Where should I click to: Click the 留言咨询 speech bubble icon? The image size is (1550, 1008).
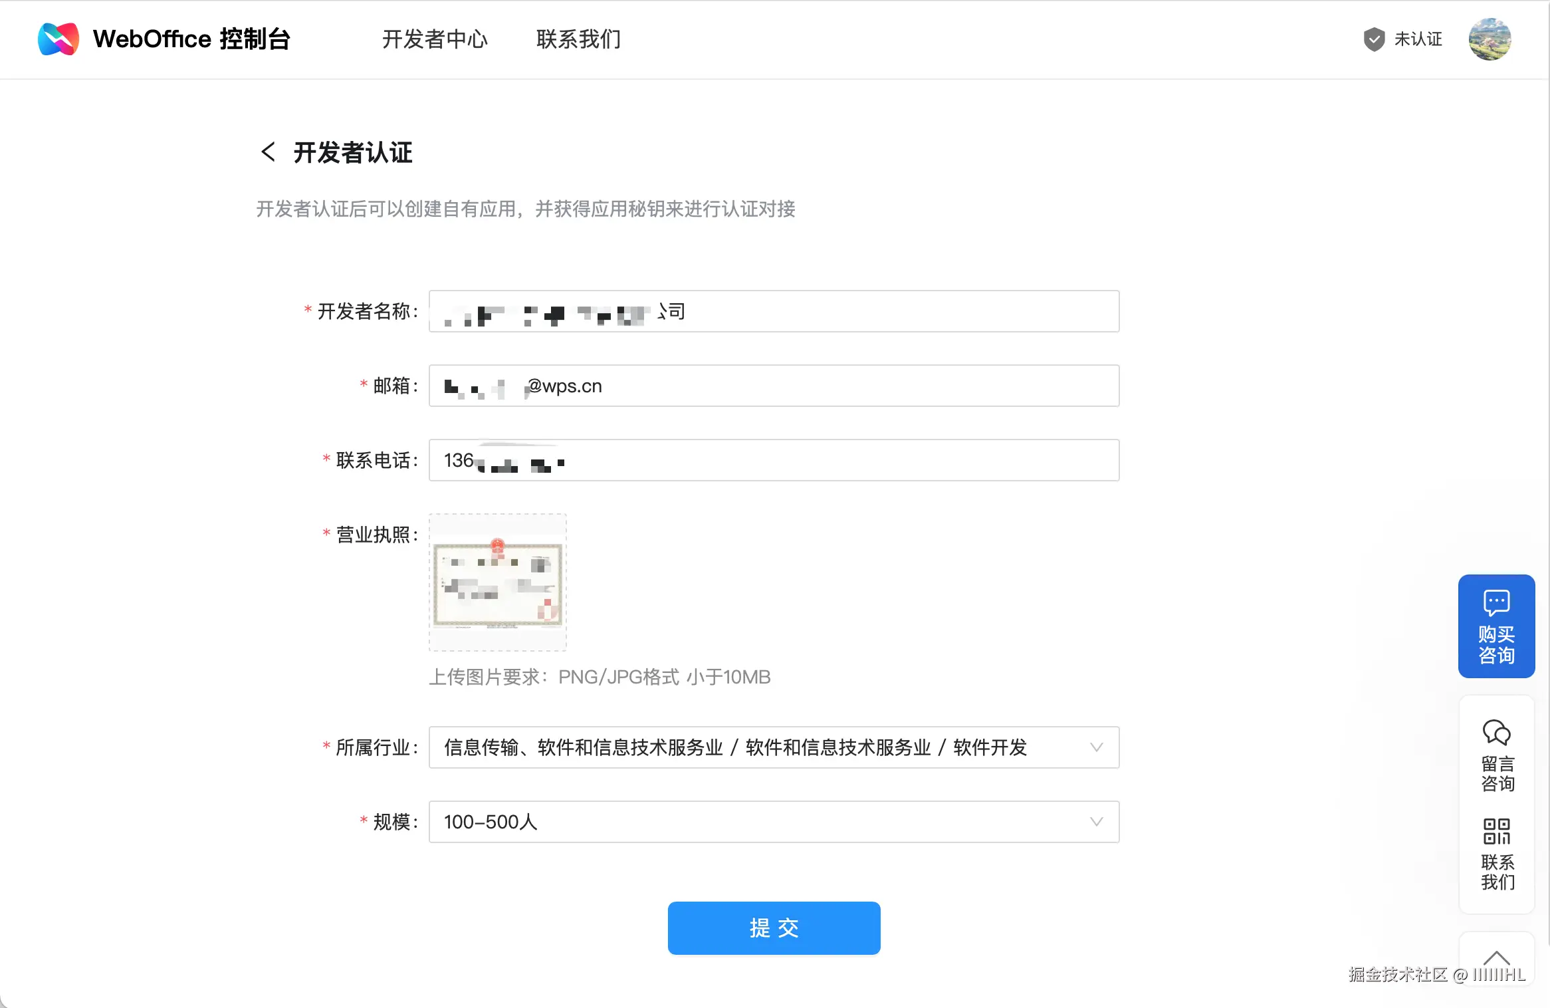pos(1496,733)
